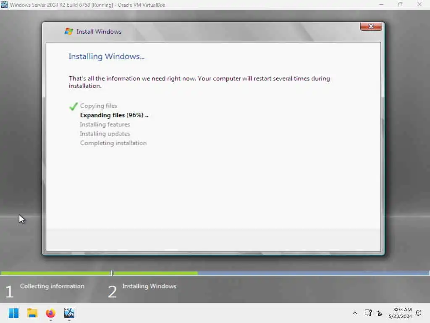Click the Windows flag logo in dialog title
The image size is (430, 323).
68,31
